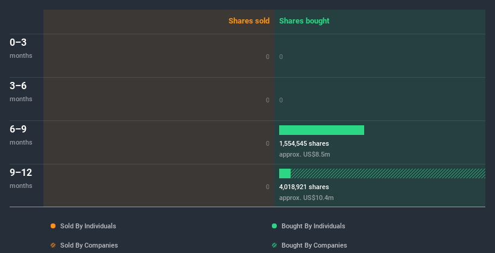Click the solid green 6–9 months bar
Screen dimensions: 495x253
321,130
